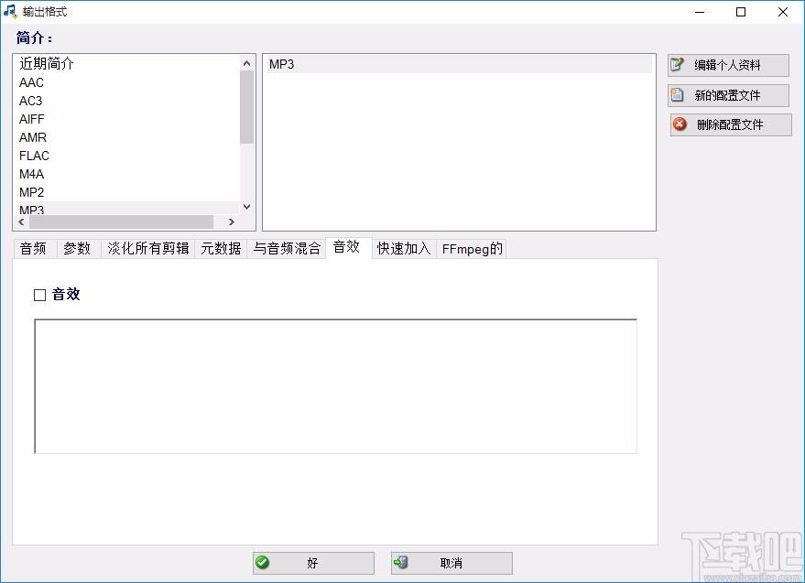Select FLAC in the format list
This screenshot has width=805, height=583.
point(128,156)
